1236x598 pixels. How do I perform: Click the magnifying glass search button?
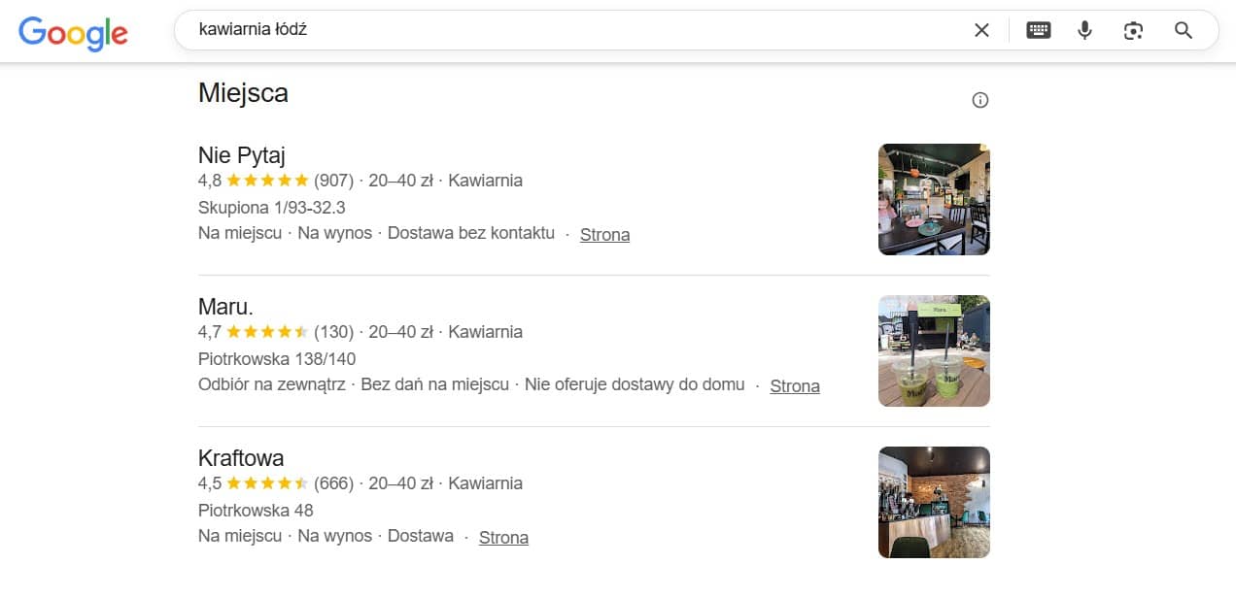(1184, 30)
